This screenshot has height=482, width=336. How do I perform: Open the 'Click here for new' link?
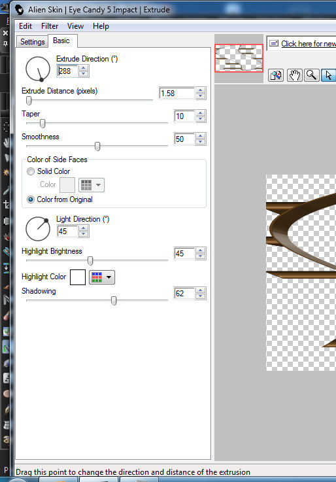tap(309, 44)
